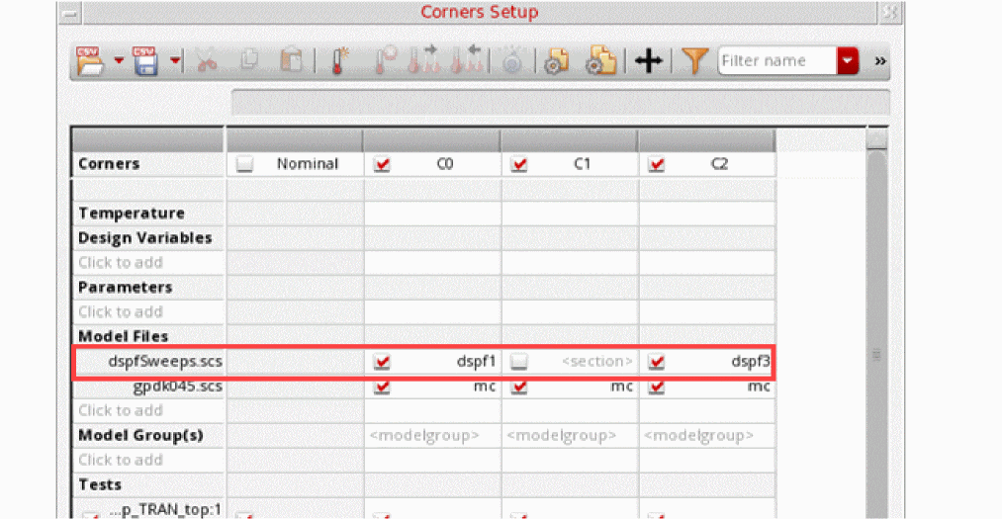Image resolution: width=1002 pixels, height=519 pixels.
Task: Uncheck dspfSweeps.scs dspf3 checkbox for C2
Action: pos(656,361)
